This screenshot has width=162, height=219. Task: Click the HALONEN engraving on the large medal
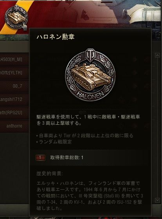coord(90,95)
